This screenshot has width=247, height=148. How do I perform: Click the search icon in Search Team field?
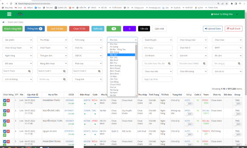30,71
